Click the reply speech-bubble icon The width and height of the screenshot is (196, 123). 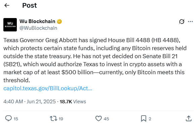coord(8,118)
